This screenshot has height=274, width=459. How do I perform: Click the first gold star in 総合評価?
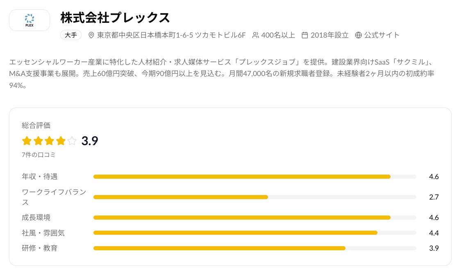[x=26, y=141]
